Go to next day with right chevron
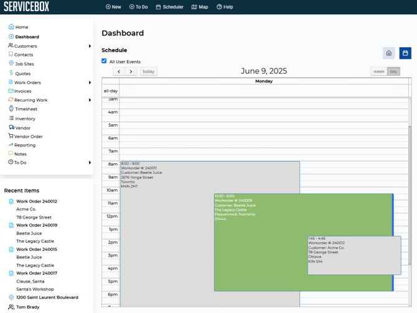 point(131,71)
